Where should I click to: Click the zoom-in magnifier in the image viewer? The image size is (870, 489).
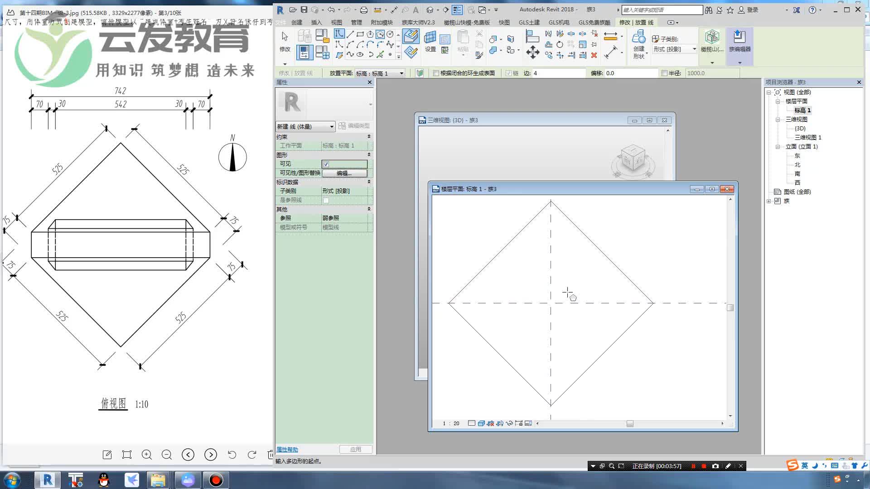point(146,455)
